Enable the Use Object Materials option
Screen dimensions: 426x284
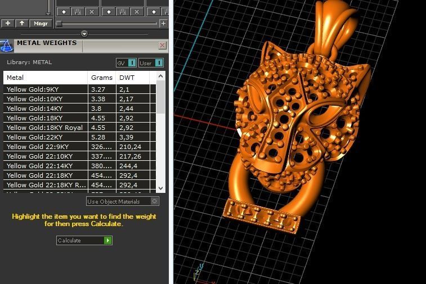[x=123, y=201]
